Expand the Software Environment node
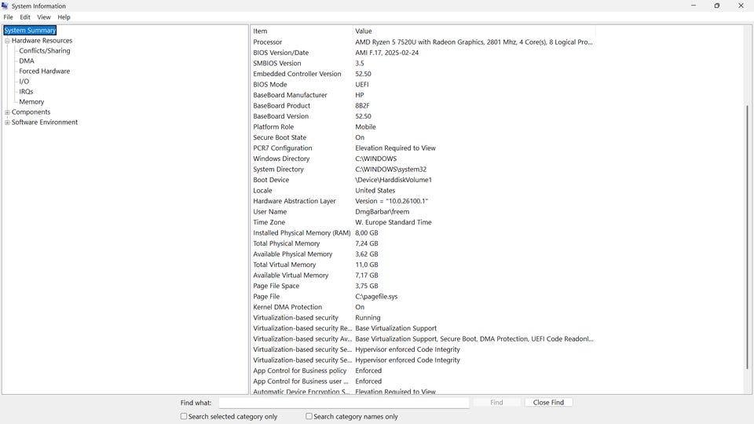The width and height of the screenshot is (754, 424). click(x=7, y=122)
